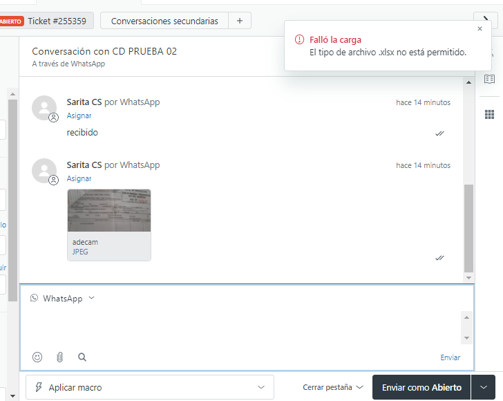Click the lightning bolt macro icon

(39, 387)
